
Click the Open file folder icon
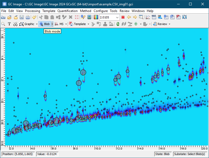click(9, 17)
